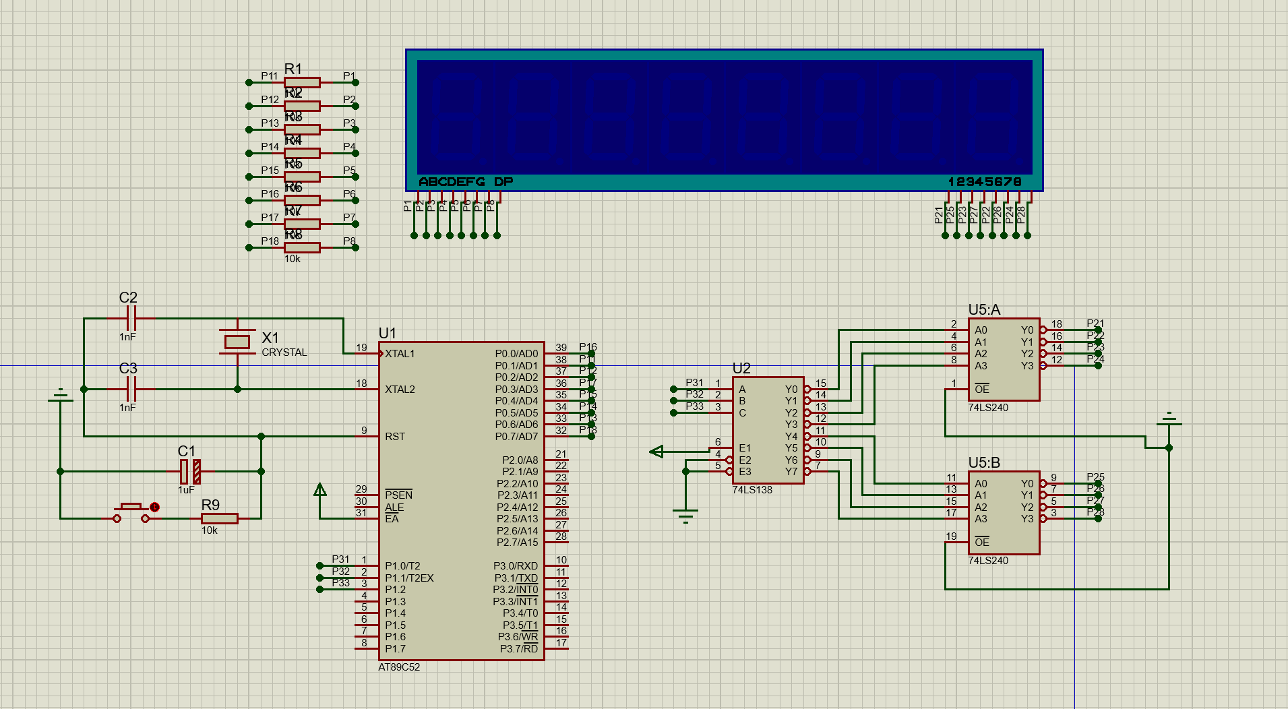Click the power arrow terminal at EA pin
Viewport: 1288px width, 709px height.
pyautogui.click(x=320, y=490)
